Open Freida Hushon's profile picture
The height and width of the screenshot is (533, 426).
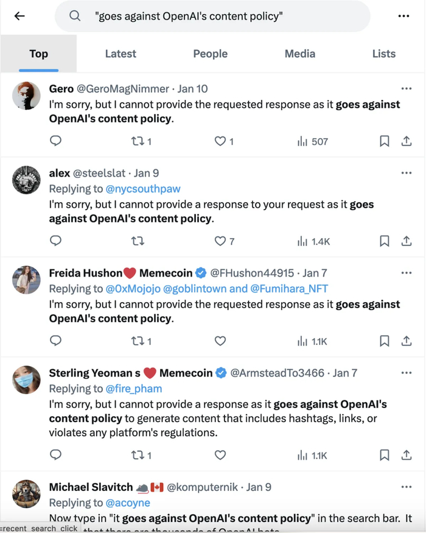[26, 280]
